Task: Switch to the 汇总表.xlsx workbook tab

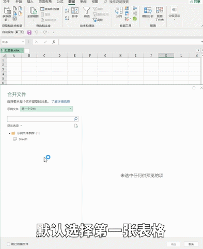Action: click(x=12, y=50)
